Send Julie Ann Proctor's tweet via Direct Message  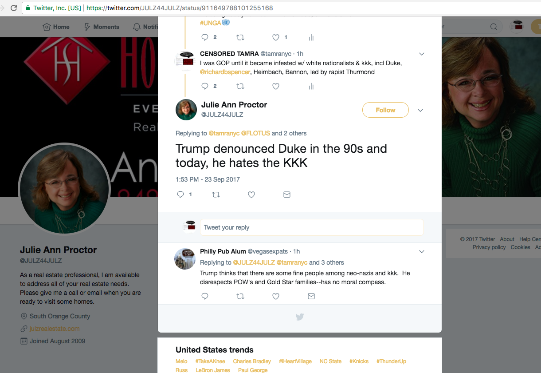click(x=287, y=194)
